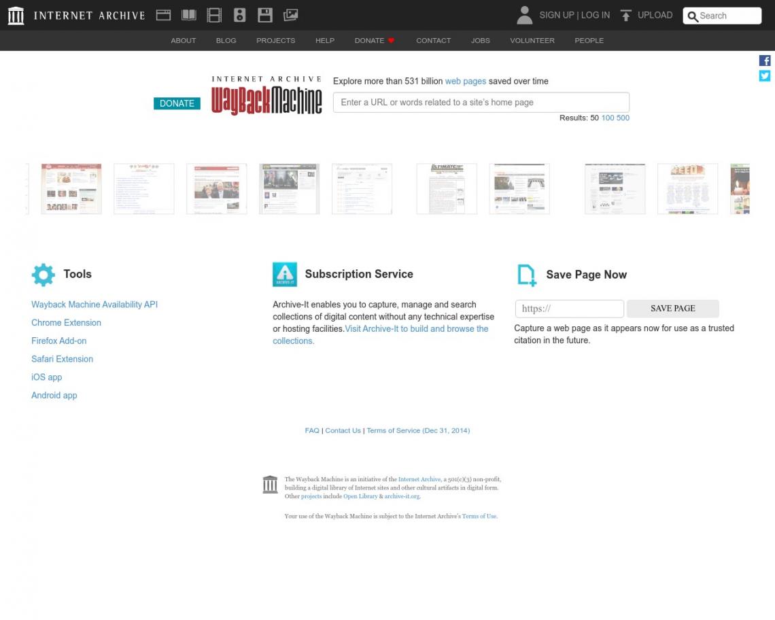
Task: Open the Images icon in top bar
Action: click(x=291, y=16)
